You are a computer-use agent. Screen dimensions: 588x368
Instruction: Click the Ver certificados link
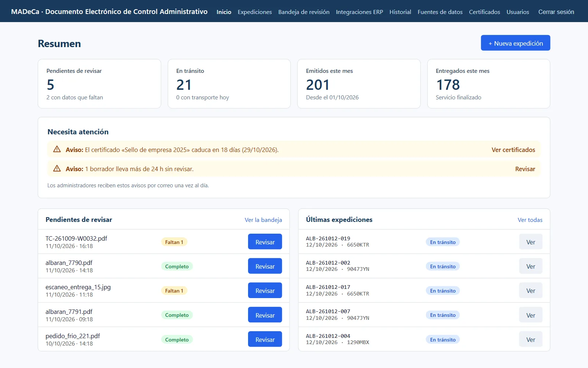(x=513, y=150)
